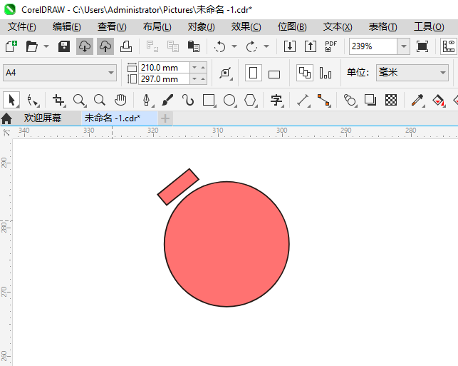Select the Ellipse tool
Viewport: 458px width, 366px height.
point(230,100)
